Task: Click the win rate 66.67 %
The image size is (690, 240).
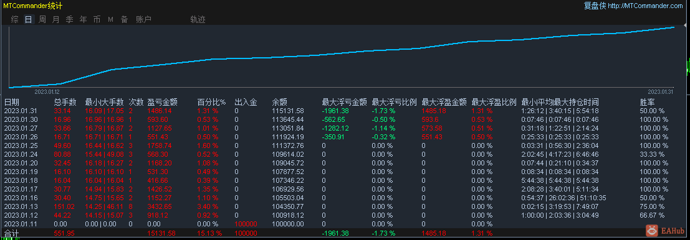Action: (x=652, y=215)
